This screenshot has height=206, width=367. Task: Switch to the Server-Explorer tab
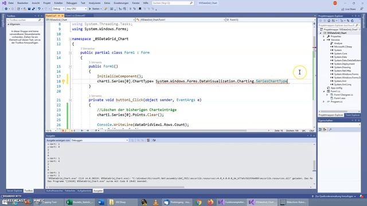click(x=14, y=191)
